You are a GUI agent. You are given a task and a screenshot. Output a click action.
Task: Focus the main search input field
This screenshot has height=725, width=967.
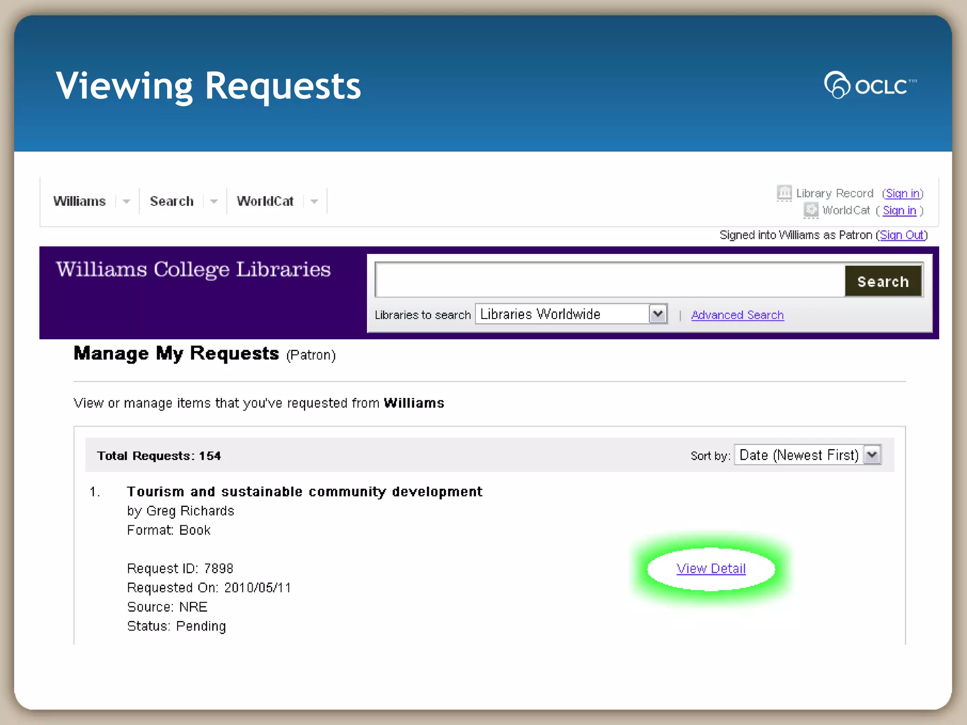click(609, 280)
